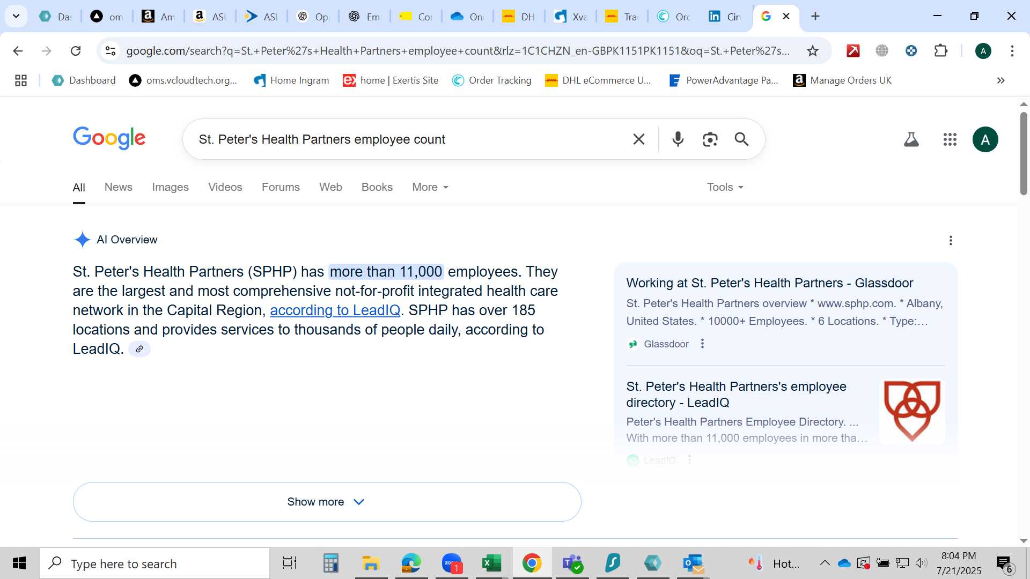Open the tab search dropdown
Viewport: 1030px width, 579px height.
point(16,16)
